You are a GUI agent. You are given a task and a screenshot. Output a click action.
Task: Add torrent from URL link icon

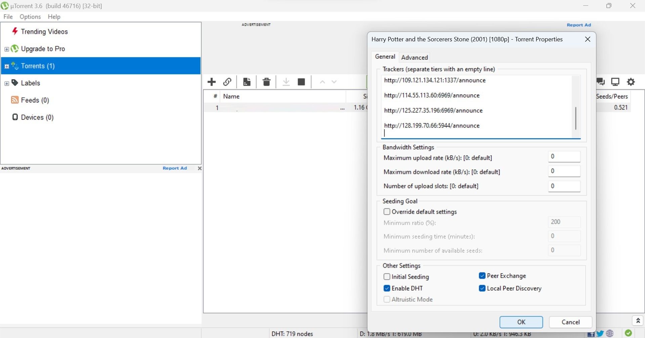click(x=227, y=82)
